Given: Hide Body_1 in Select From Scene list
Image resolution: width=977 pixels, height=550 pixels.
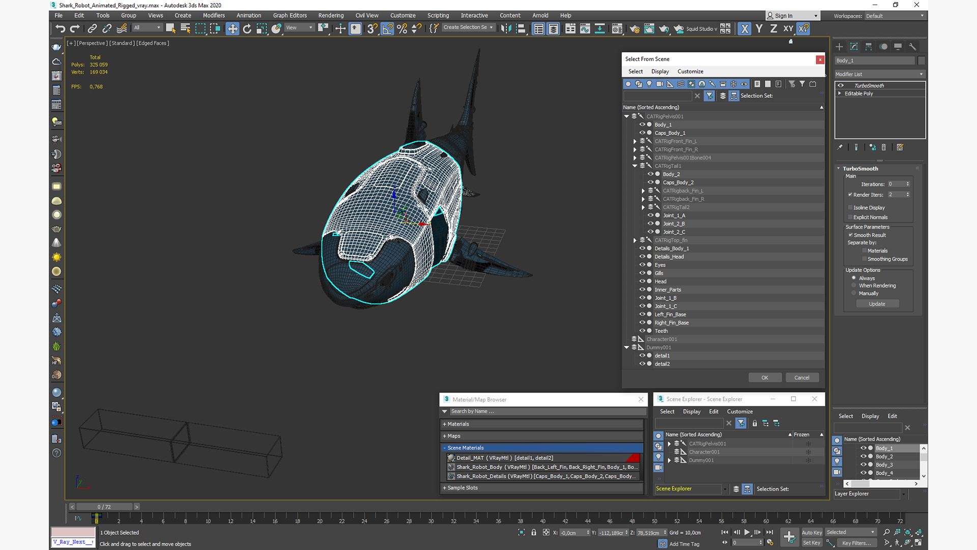Looking at the screenshot, I should click(x=642, y=124).
